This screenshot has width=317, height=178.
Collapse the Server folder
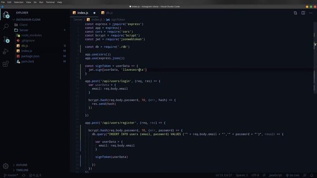click(x=24, y=30)
